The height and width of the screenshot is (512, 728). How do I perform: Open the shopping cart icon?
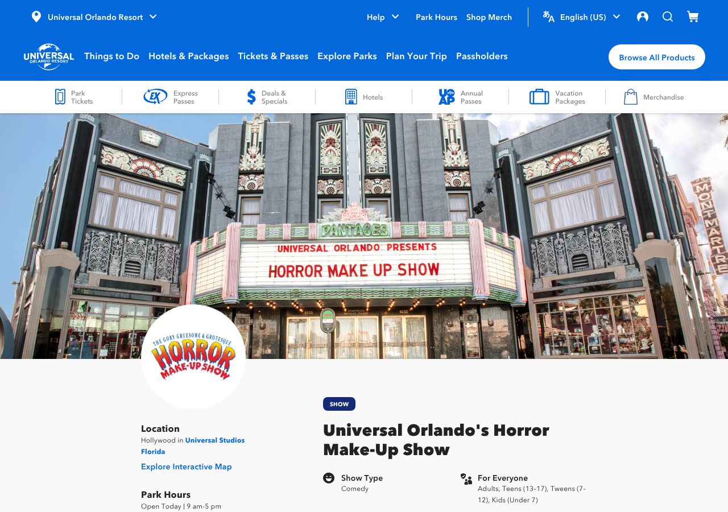[x=693, y=17]
